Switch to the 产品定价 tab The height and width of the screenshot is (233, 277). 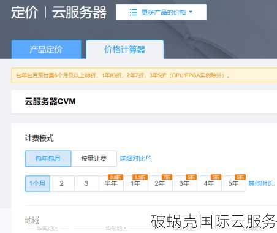[x=47, y=50]
